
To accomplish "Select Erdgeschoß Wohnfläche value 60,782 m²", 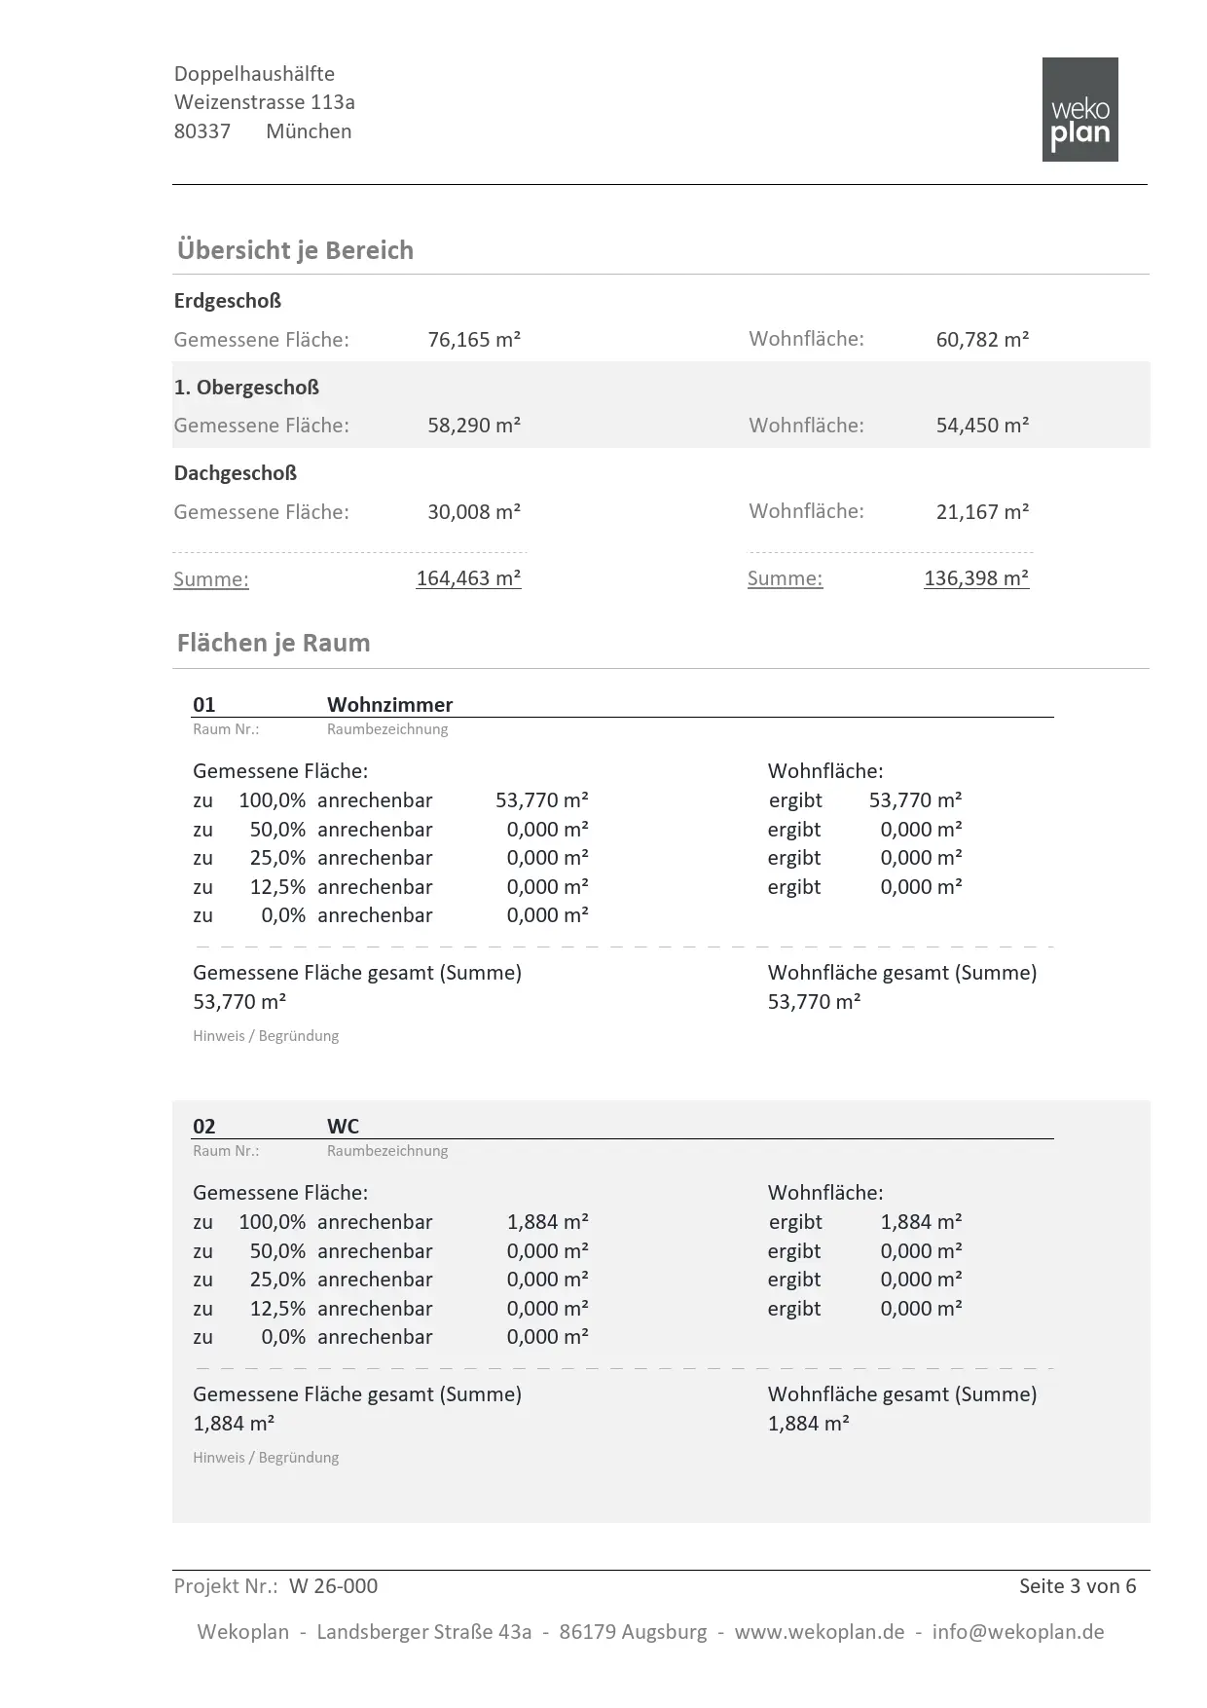I will [982, 340].
